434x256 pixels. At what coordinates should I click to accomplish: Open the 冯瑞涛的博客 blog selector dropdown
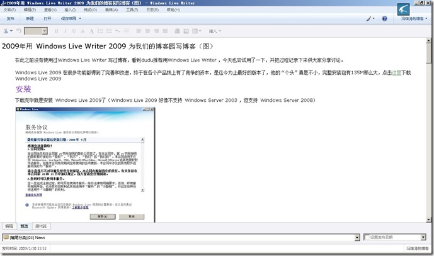point(414,18)
